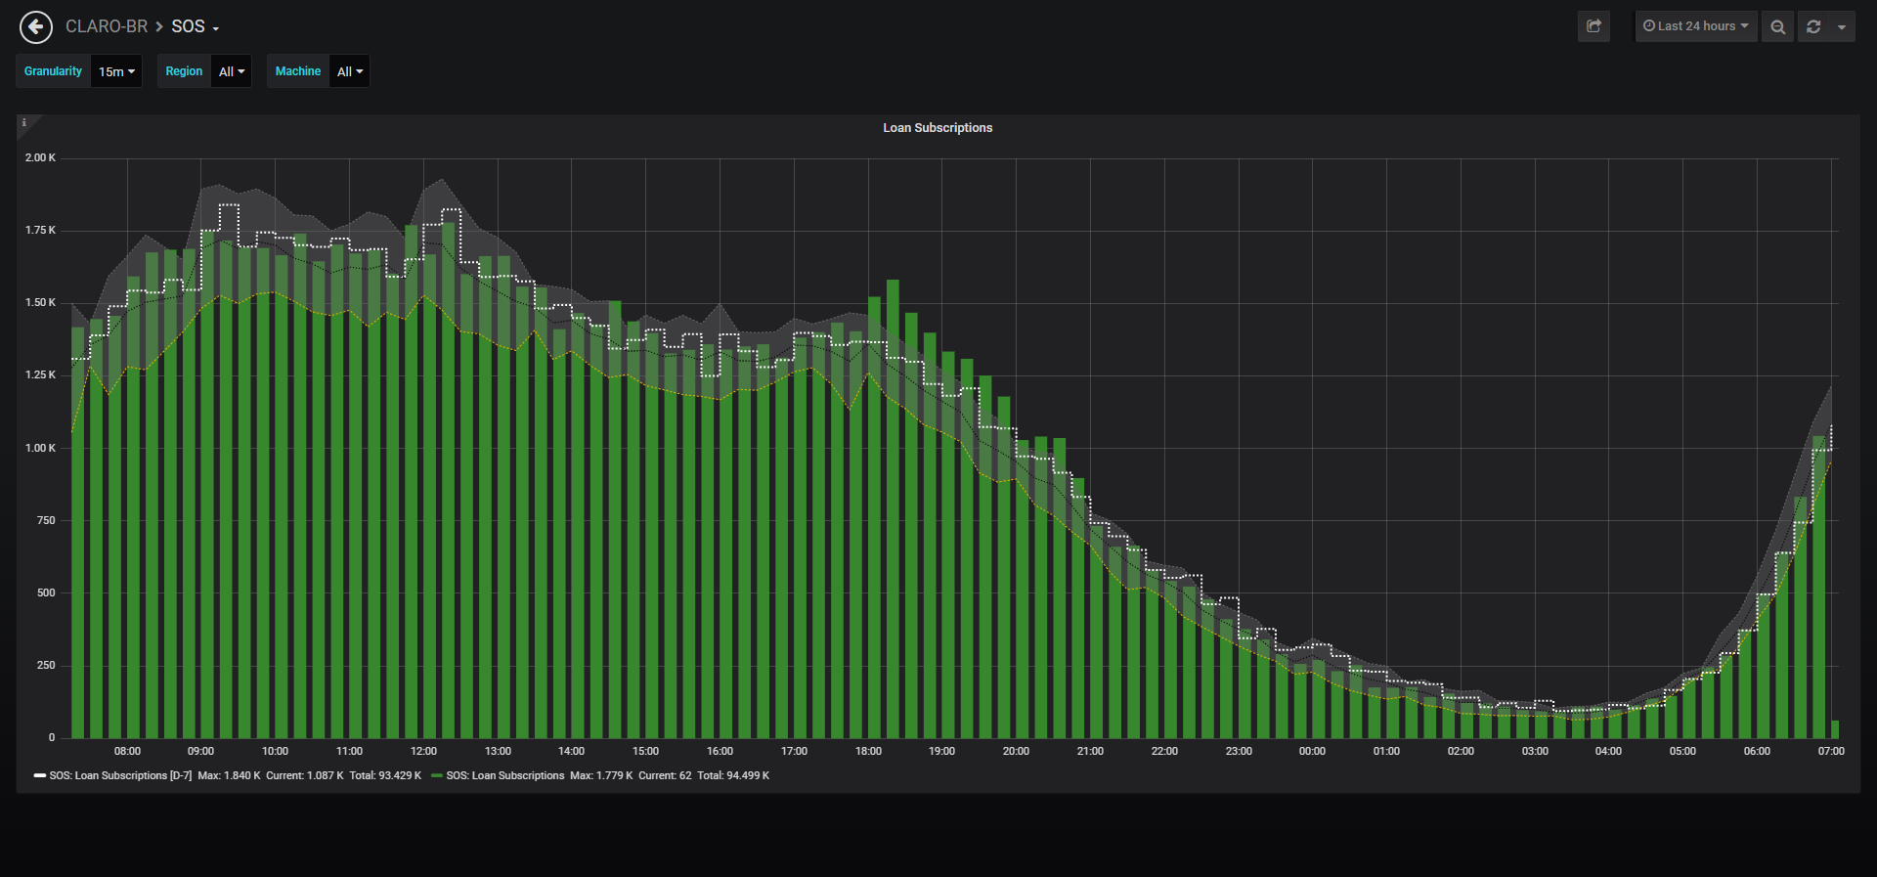Viewport: 1877px width, 877px height.
Task: Click the 2.00 K y-axis label
Action: [x=40, y=157]
